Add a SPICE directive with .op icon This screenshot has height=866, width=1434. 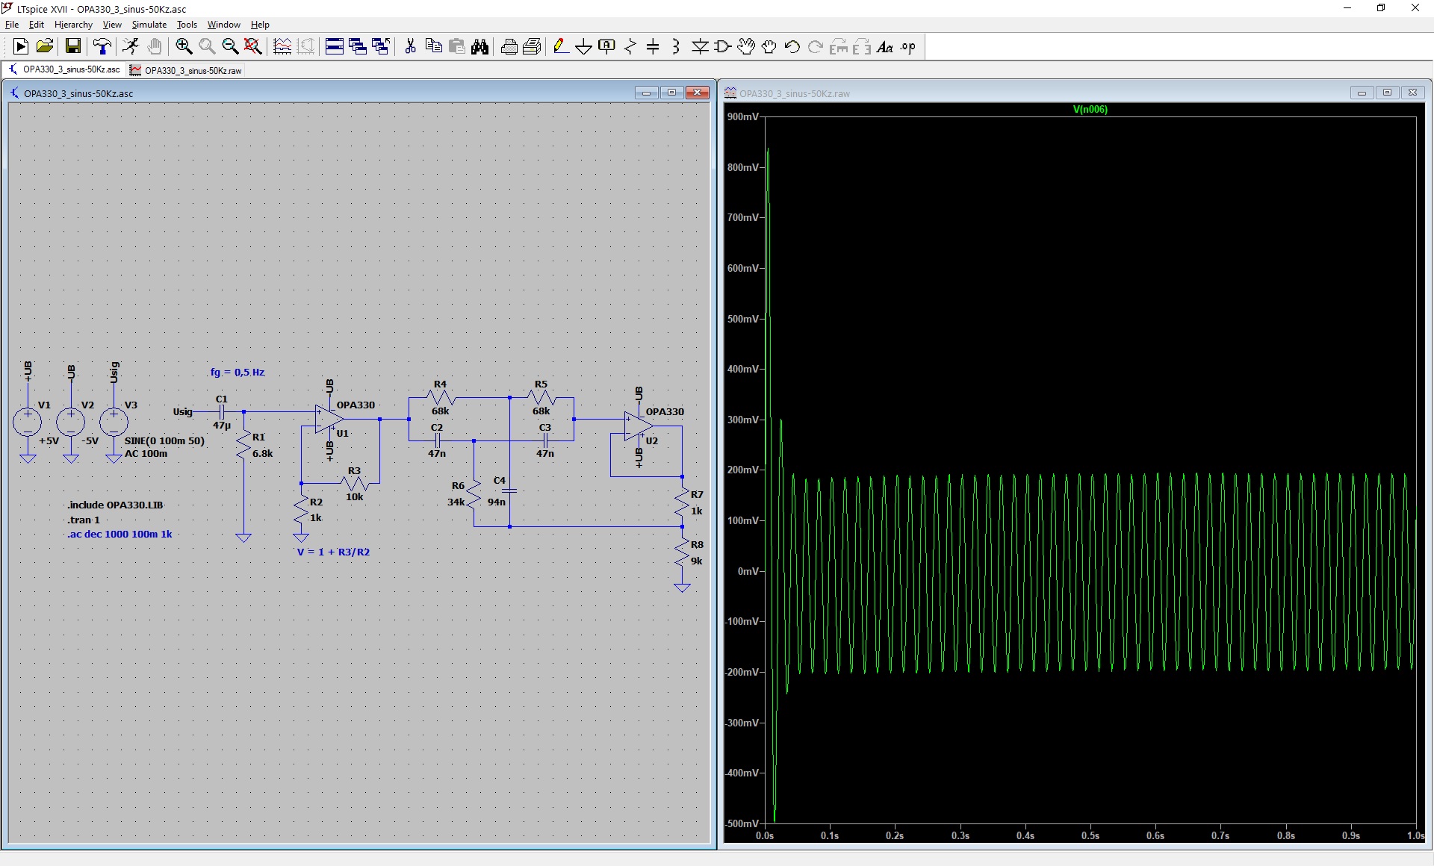click(x=908, y=46)
